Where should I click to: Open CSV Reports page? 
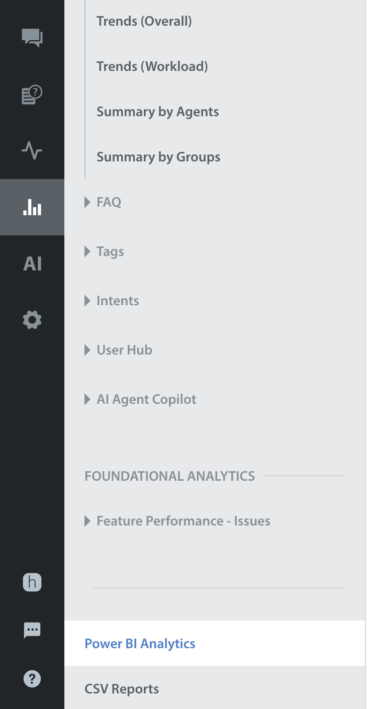click(x=122, y=689)
